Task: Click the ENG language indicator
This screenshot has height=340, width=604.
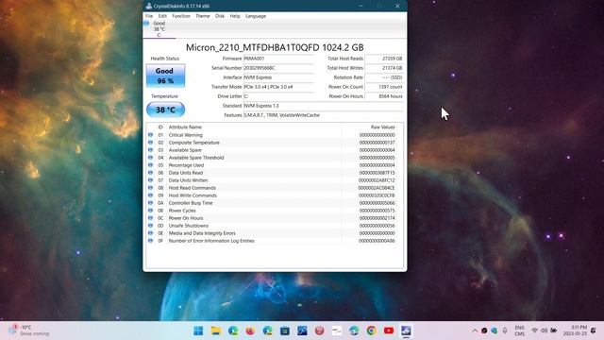Action: pyautogui.click(x=519, y=331)
